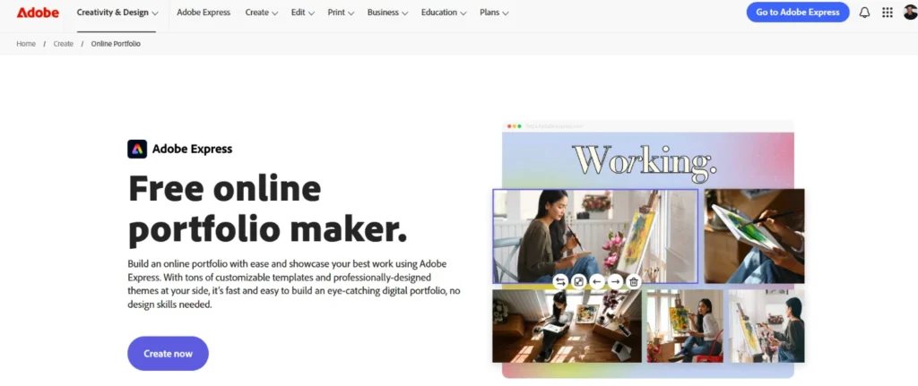Expand the Education menu dropdown
This screenshot has width=918, height=386.
coord(444,13)
